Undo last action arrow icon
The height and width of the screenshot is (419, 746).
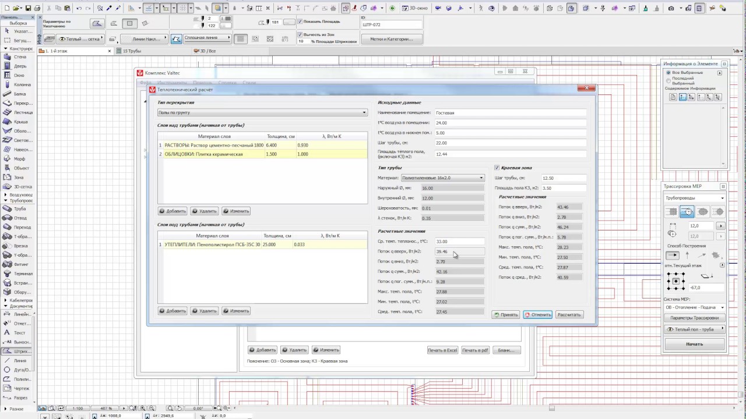79,8
